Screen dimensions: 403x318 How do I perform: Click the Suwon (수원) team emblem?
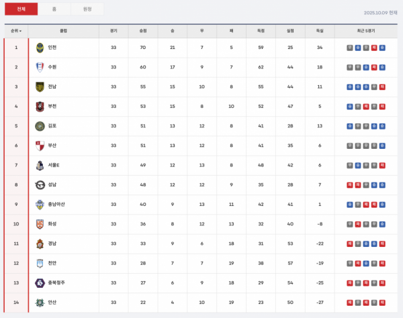(40, 67)
